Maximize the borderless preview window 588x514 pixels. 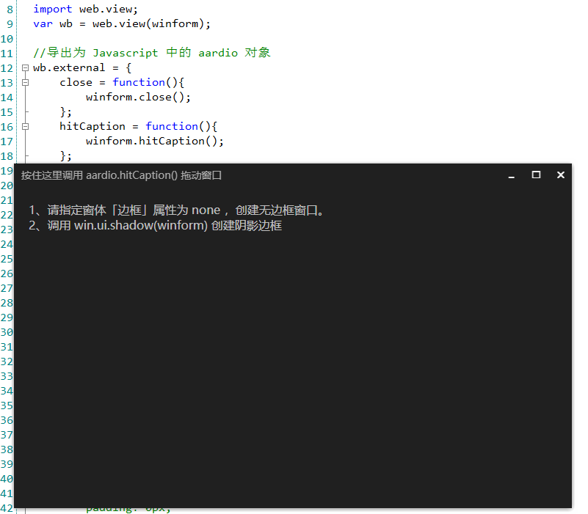(535, 175)
